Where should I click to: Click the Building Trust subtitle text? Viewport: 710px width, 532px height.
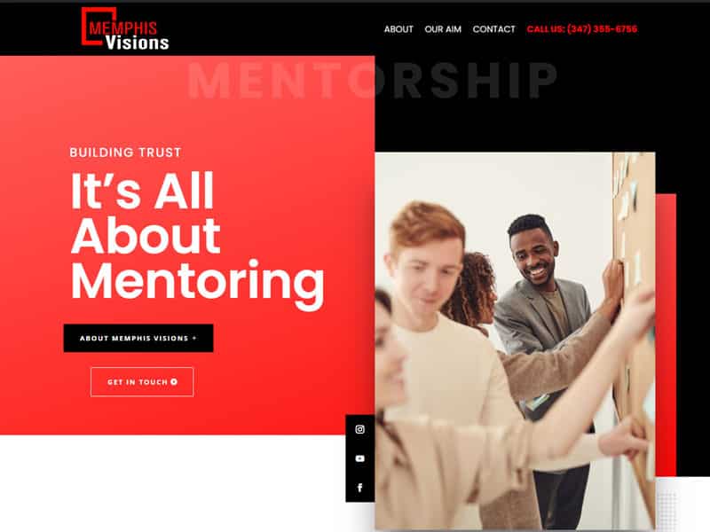[x=125, y=153]
